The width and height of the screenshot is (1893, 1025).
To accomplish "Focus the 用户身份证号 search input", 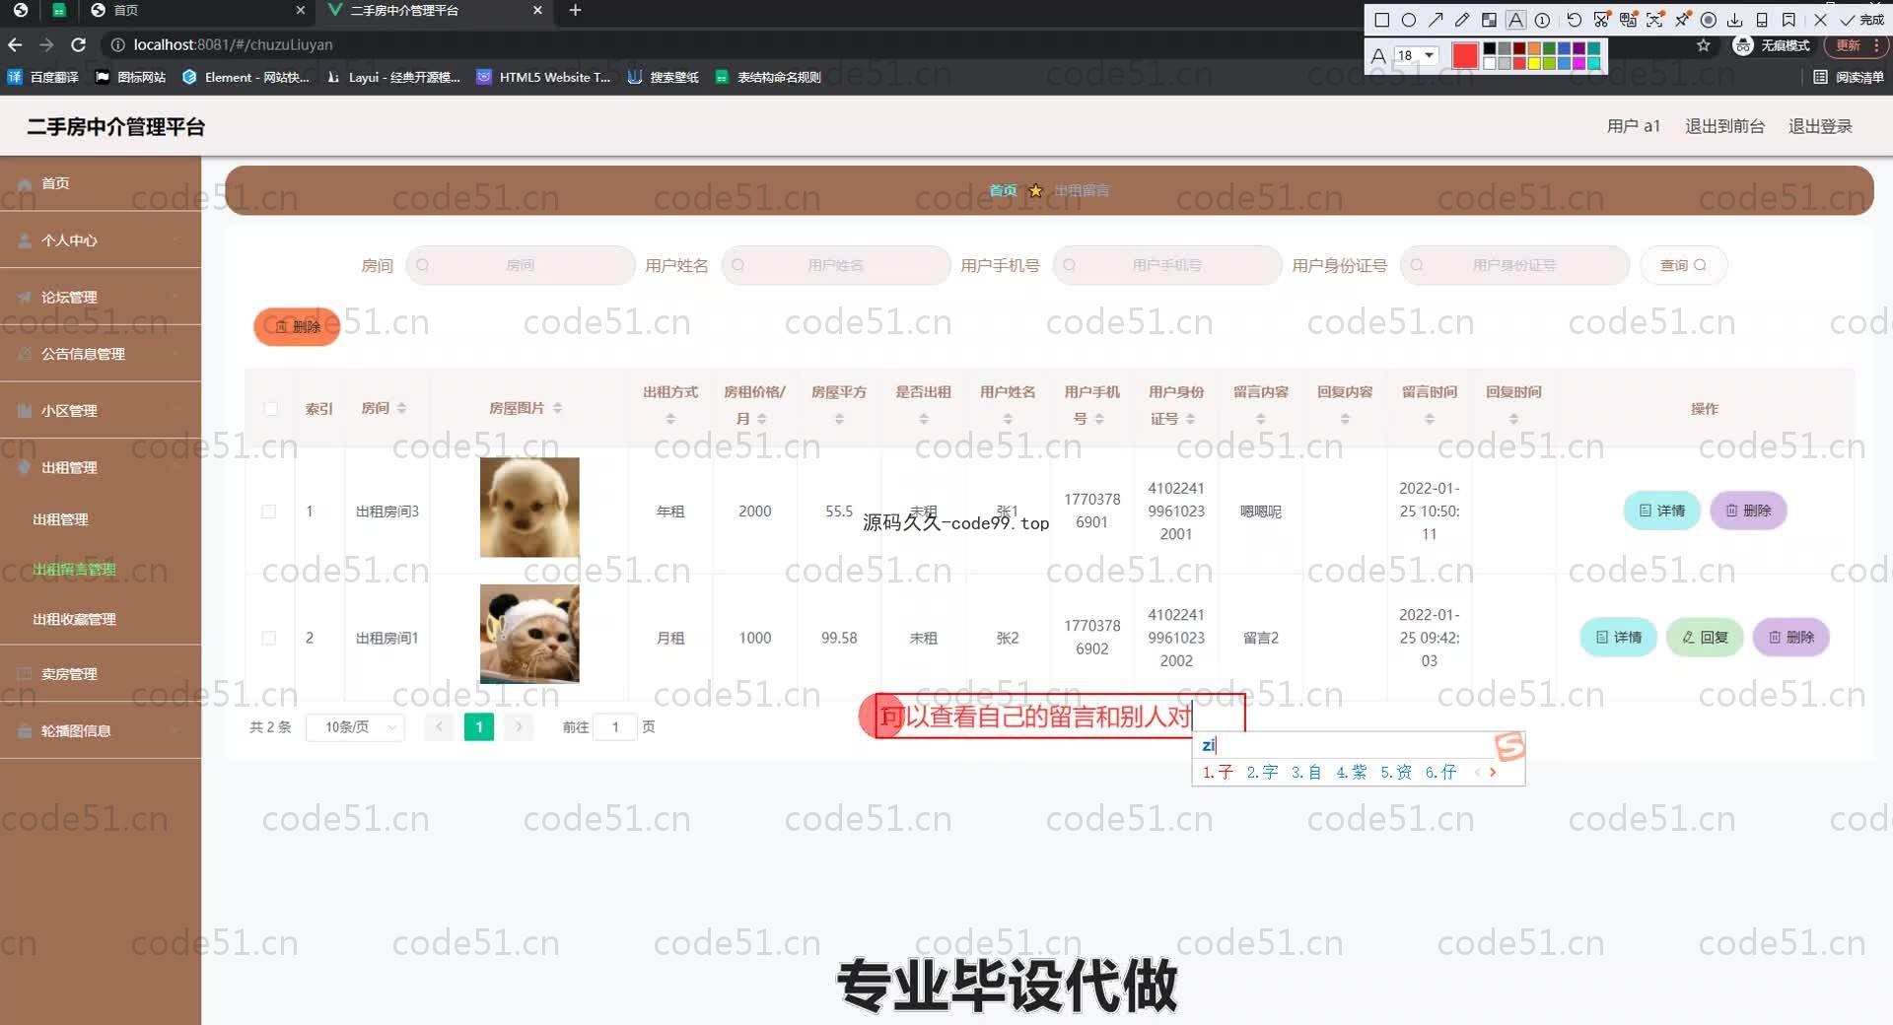I will point(1514,265).
